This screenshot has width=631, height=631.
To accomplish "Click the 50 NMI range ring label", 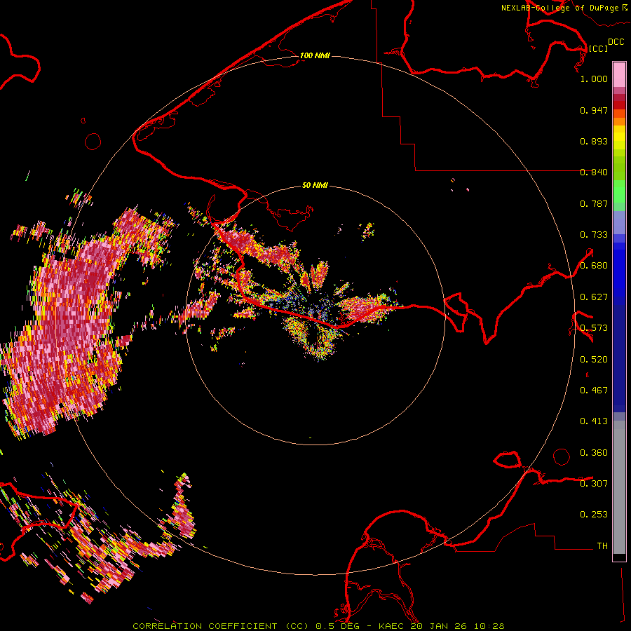I will click(x=315, y=186).
